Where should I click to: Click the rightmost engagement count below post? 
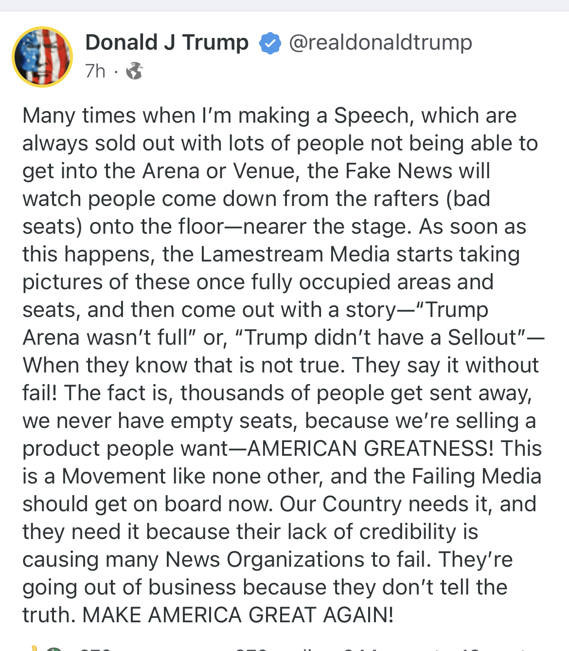point(491,649)
